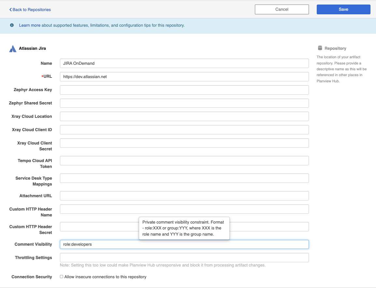Select the Zephyr Access Key field
Viewport: 376px width, 288px height.
point(184,90)
